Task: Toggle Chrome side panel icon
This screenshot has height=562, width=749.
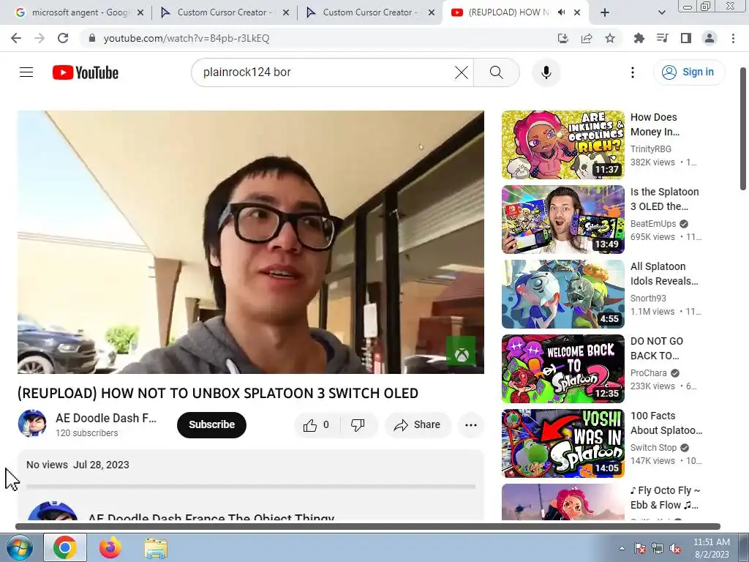Action: [x=686, y=38]
